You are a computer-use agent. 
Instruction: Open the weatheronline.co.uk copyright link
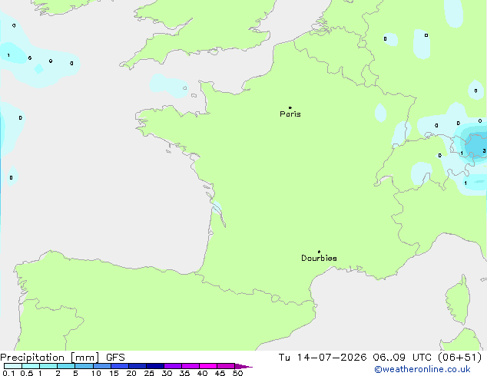[x=422, y=369]
